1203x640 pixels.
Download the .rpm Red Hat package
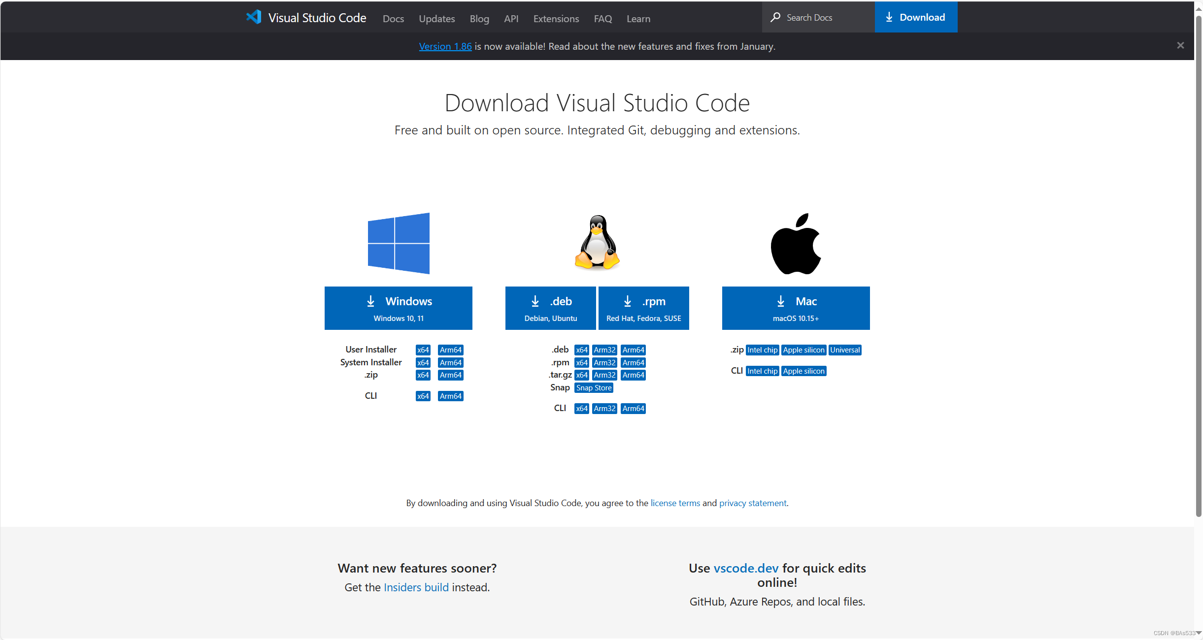coord(643,308)
